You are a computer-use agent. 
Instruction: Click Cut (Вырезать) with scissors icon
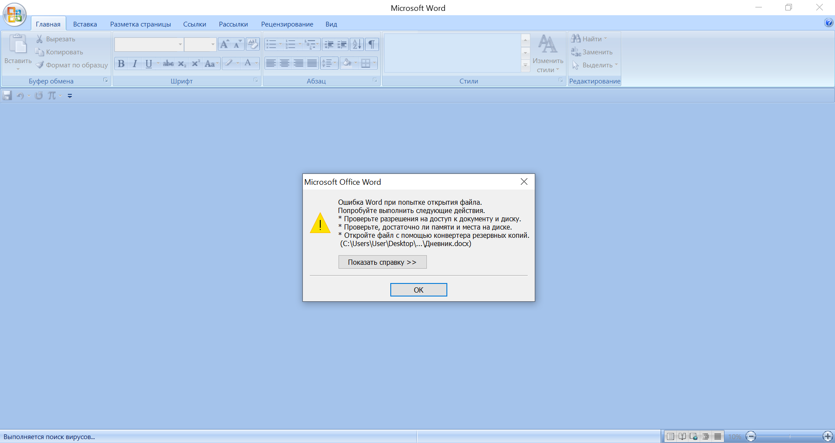click(x=55, y=39)
